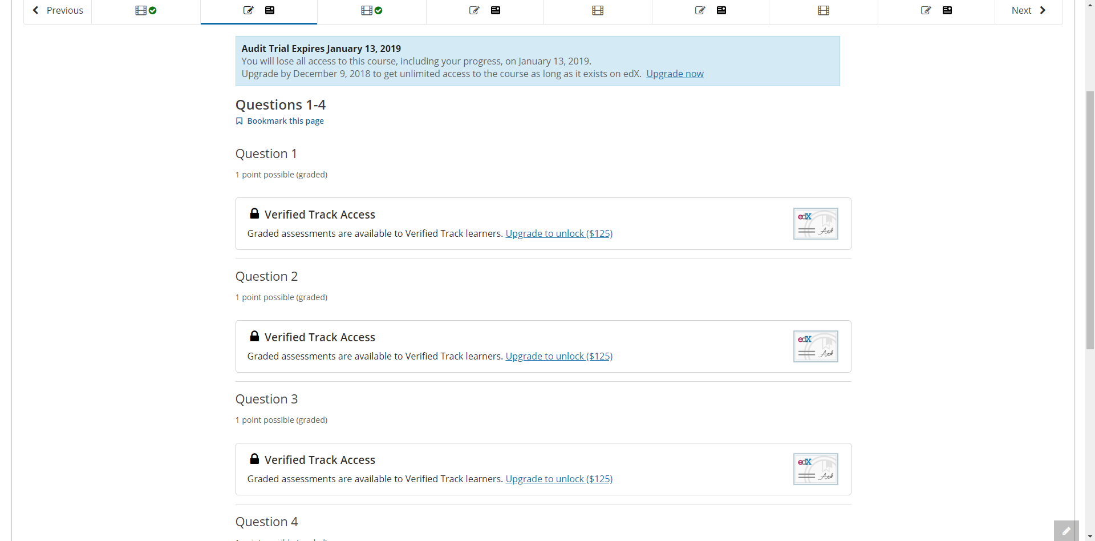
Task: Click edX certificate thumbnail in Question 2
Action: (x=816, y=346)
